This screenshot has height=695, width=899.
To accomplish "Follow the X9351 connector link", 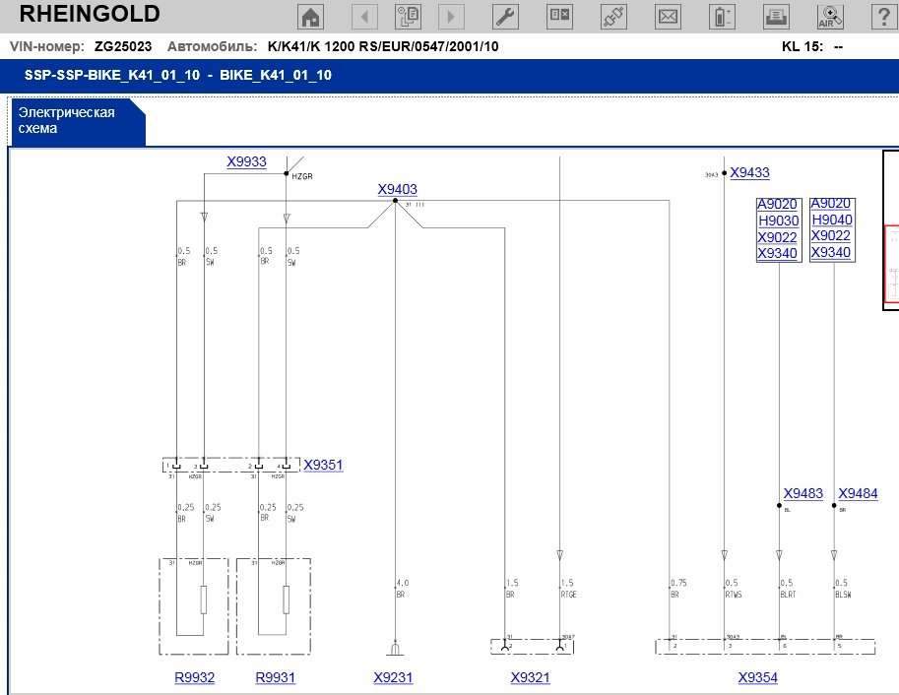I will (x=323, y=465).
